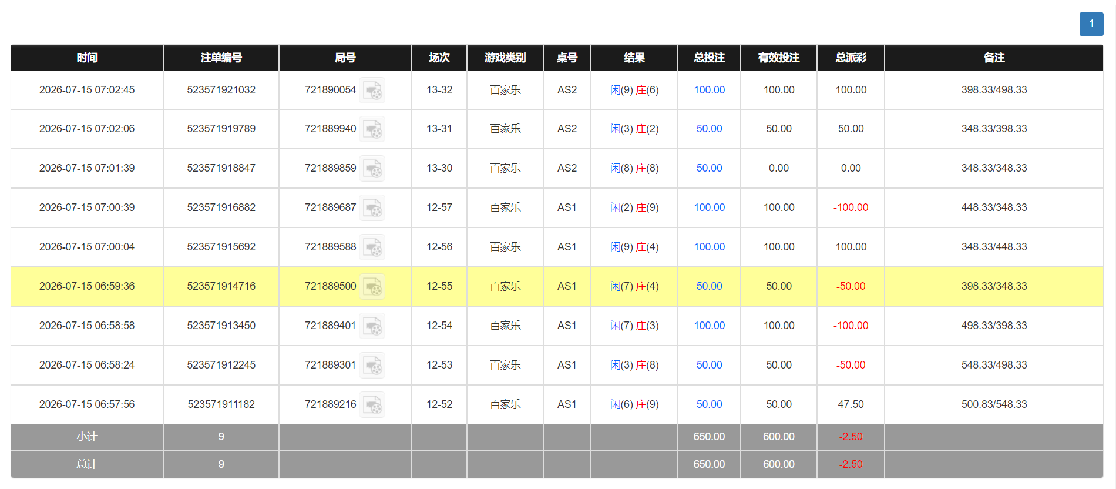Open total bet link of order 523571912245
Screen dimensions: 1116x489
coord(709,365)
